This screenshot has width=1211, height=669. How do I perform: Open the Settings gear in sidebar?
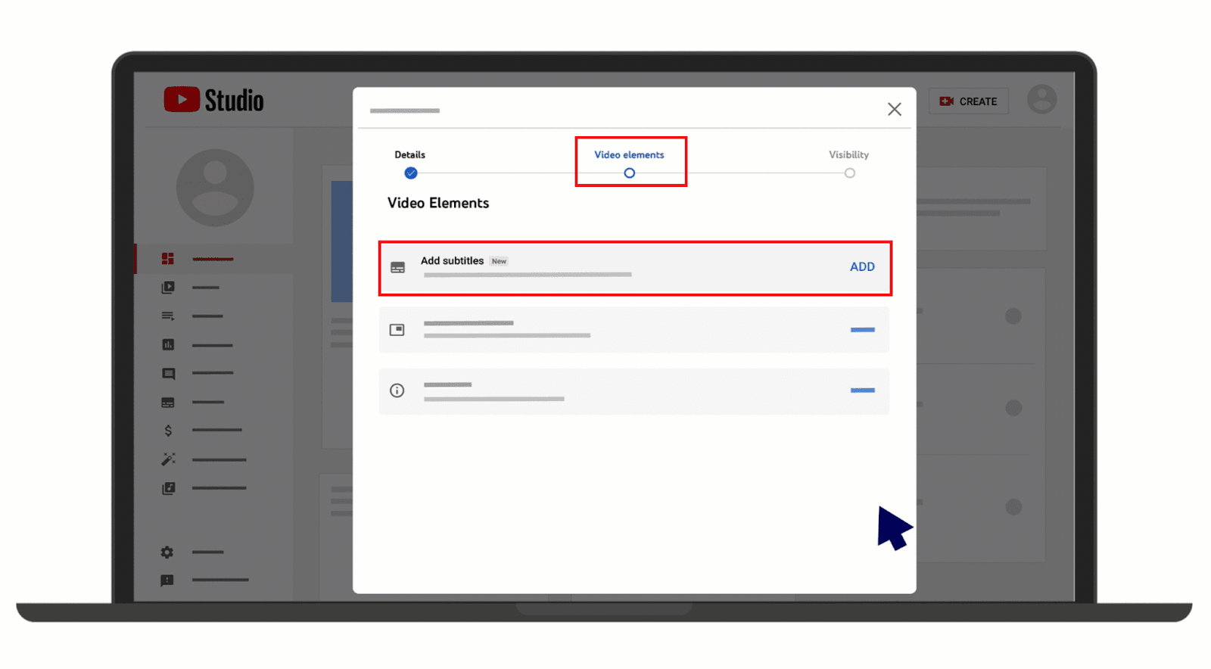[x=167, y=552]
